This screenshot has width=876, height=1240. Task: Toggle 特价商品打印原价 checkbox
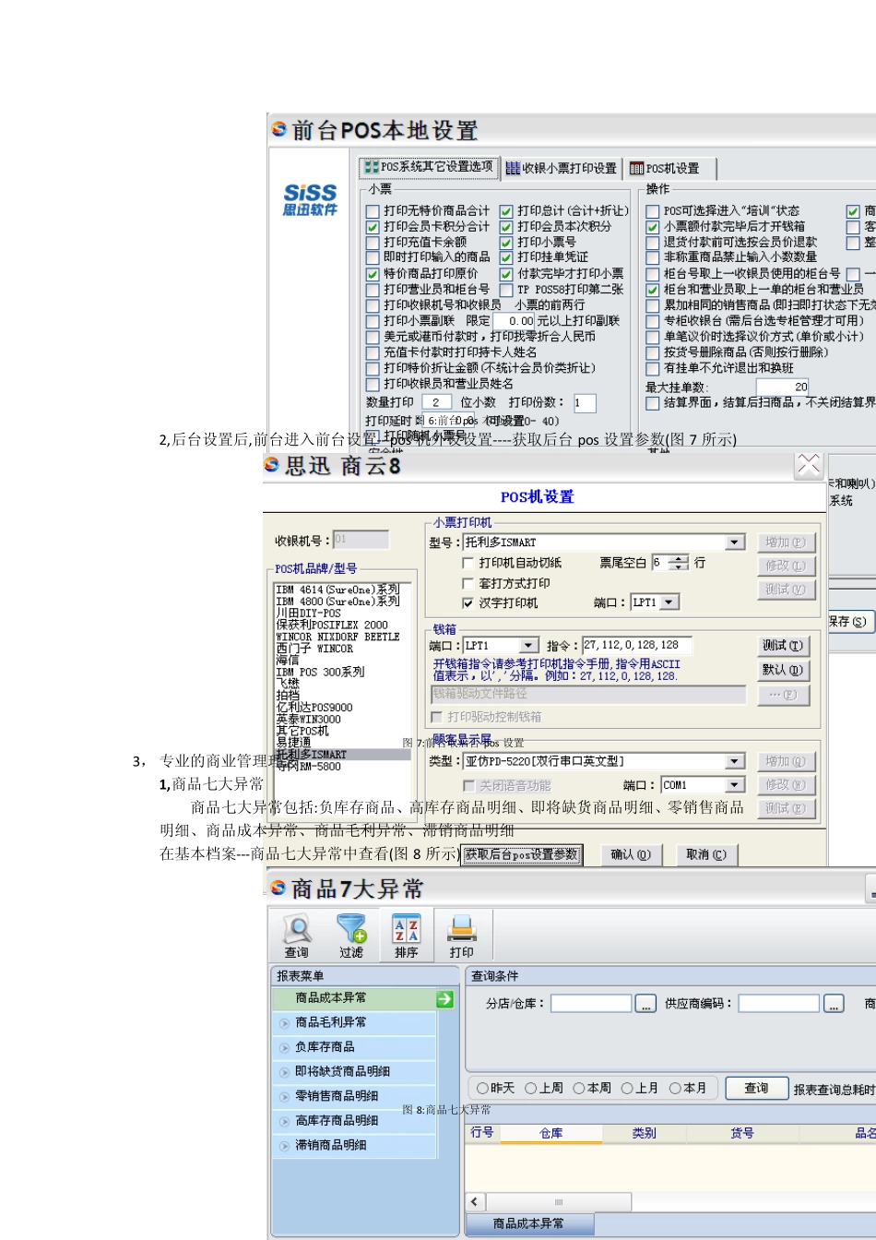(x=373, y=274)
